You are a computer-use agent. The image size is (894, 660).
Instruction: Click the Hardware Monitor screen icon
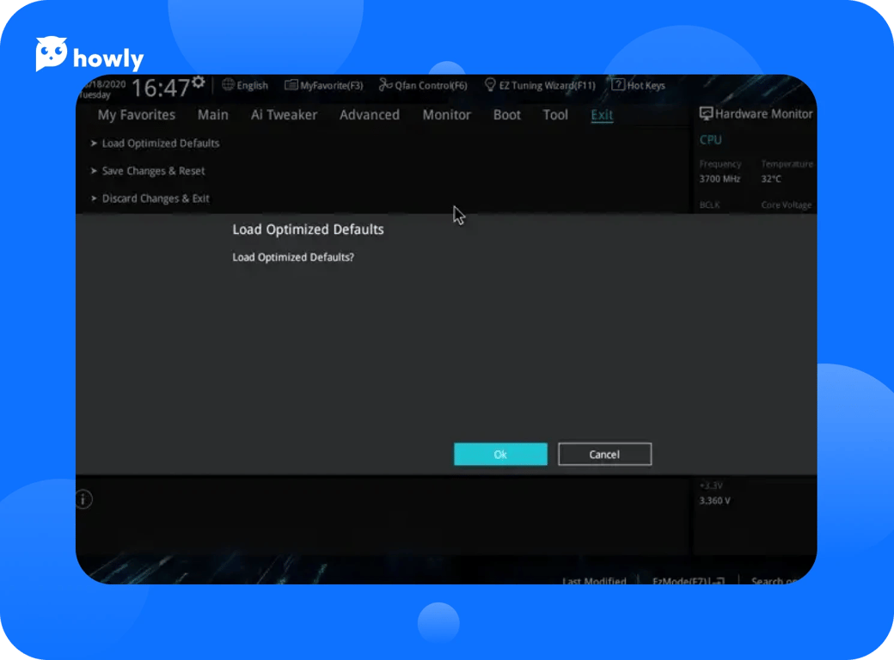[706, 113]
